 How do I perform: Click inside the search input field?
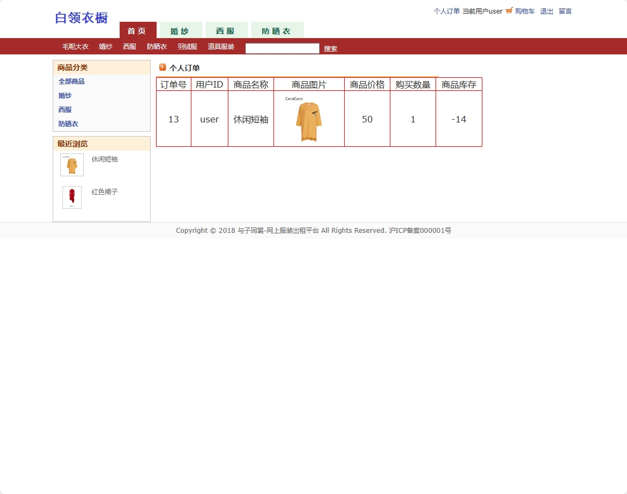[x=282, y=48]
